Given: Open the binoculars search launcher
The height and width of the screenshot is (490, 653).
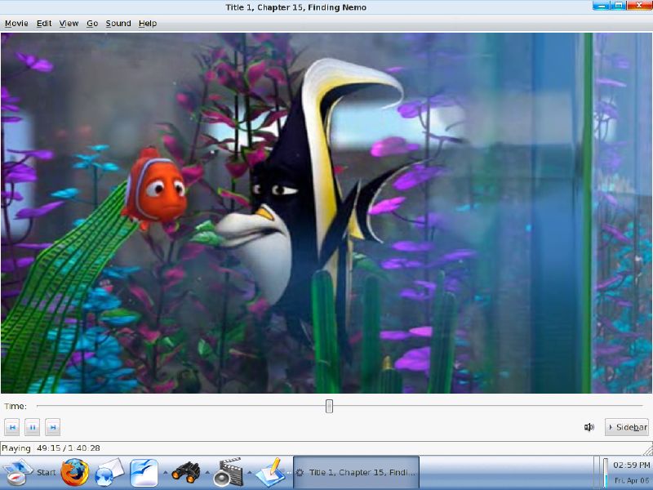Looking at the screenshot, I should click(x=186, y=472).
